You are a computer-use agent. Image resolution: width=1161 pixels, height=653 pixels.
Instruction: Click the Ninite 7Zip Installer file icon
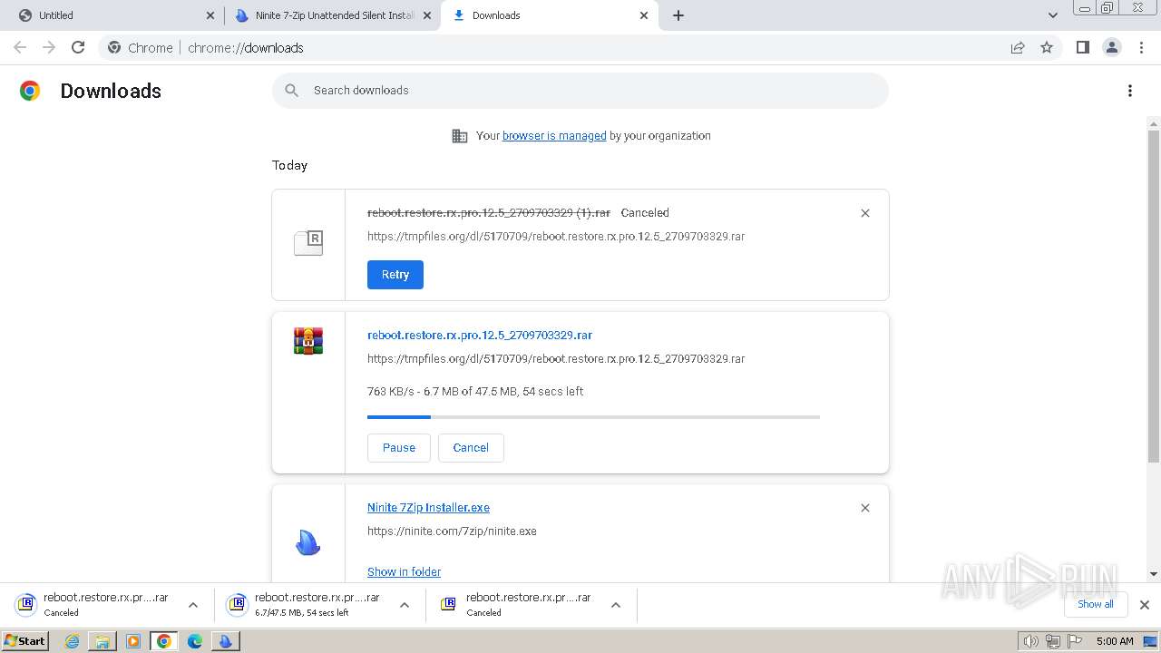tap(308, 542)
